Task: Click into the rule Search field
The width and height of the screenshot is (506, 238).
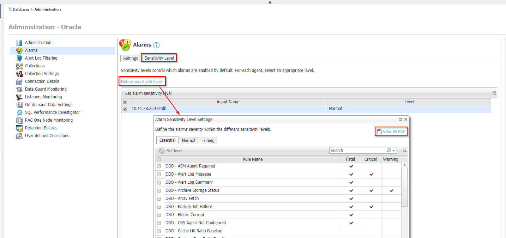Action: point(357,151)
